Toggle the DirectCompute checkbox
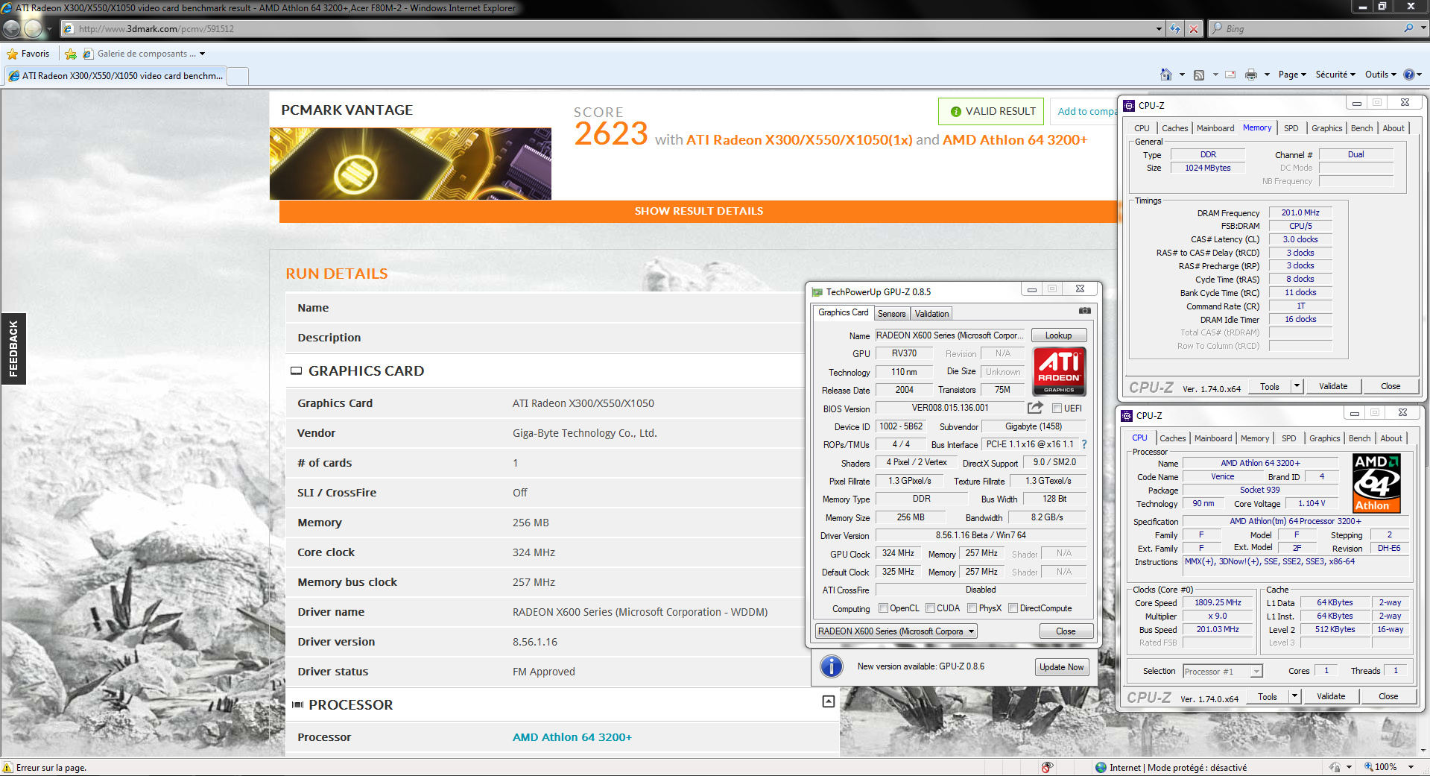 tap(1013, 608)
